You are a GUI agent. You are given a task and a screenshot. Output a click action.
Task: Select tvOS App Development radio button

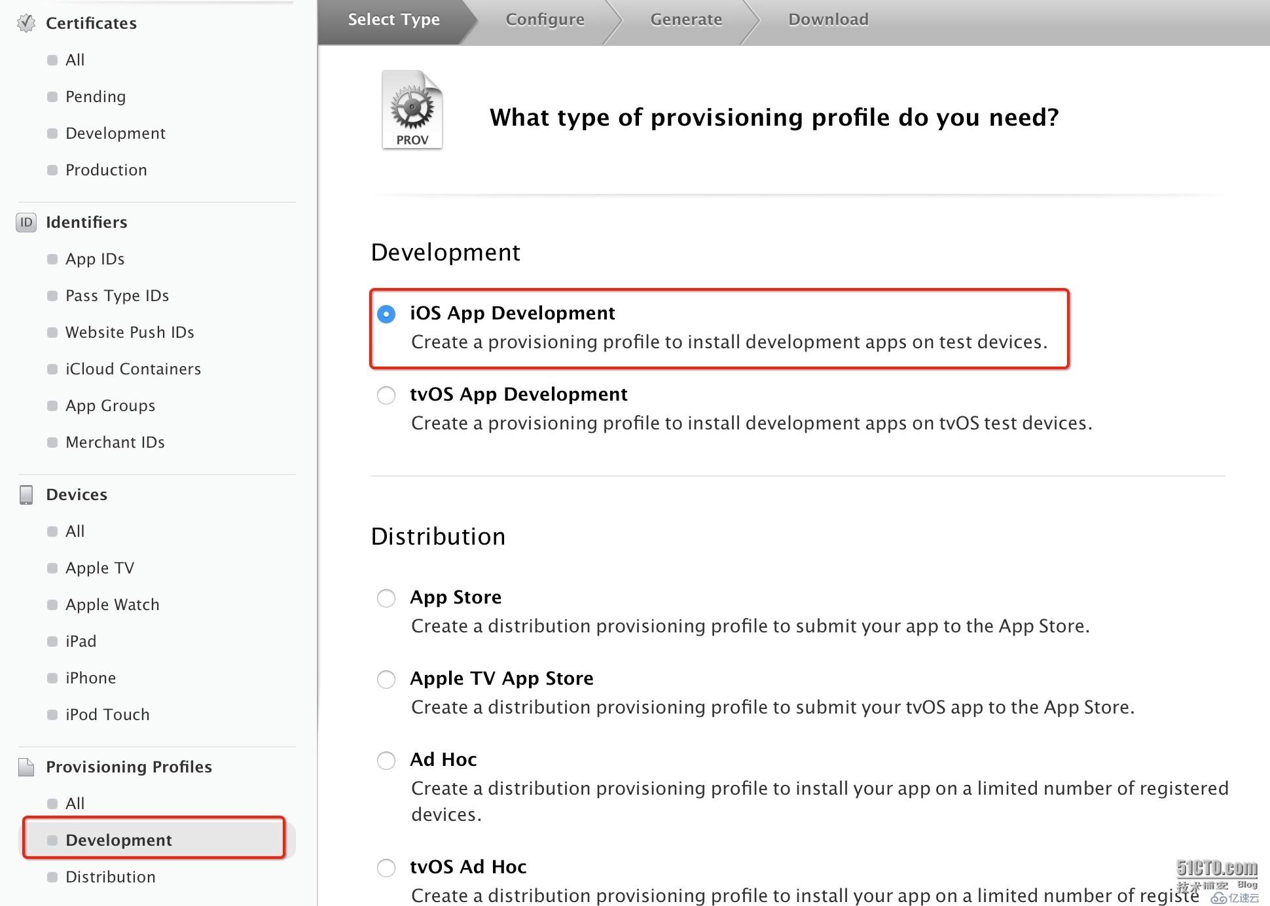coord(384,395)
